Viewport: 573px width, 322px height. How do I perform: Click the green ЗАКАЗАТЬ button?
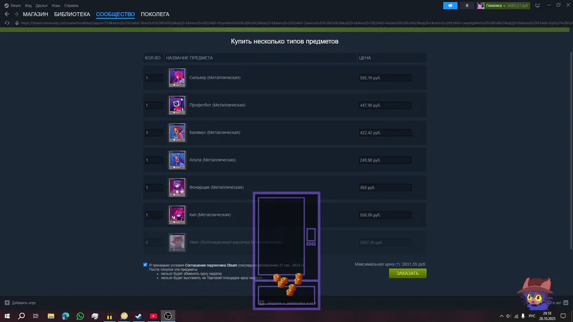point(407,274)
